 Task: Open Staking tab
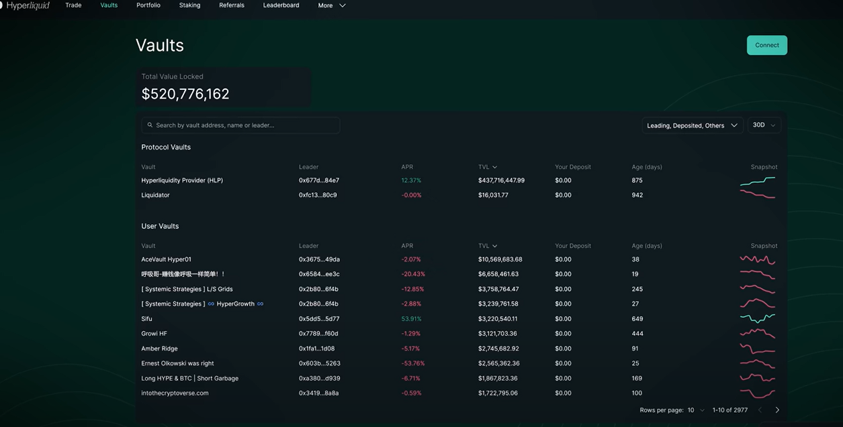coord(189,5)
